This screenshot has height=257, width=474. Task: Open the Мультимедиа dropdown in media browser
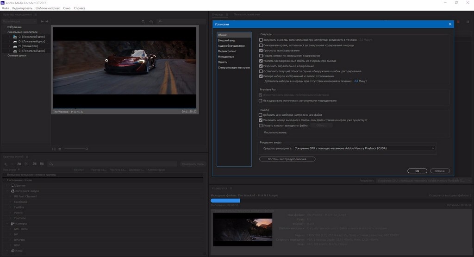19,21
